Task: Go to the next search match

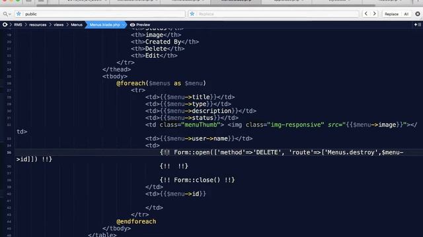Action: point(375,14)
